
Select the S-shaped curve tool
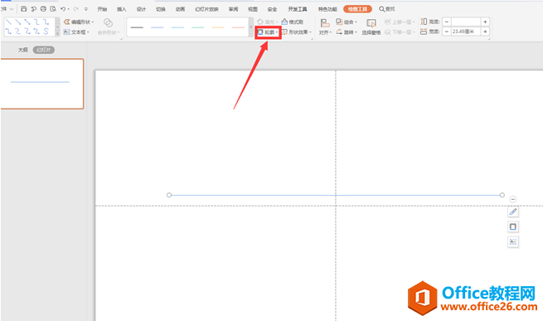(46, 32)
